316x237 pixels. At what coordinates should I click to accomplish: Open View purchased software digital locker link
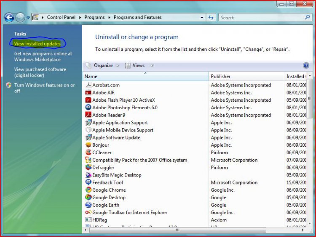[40, 72]
